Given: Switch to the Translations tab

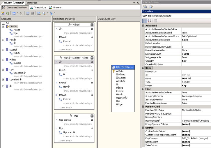Looking at the screenshot, I should (x=38, y=8).
